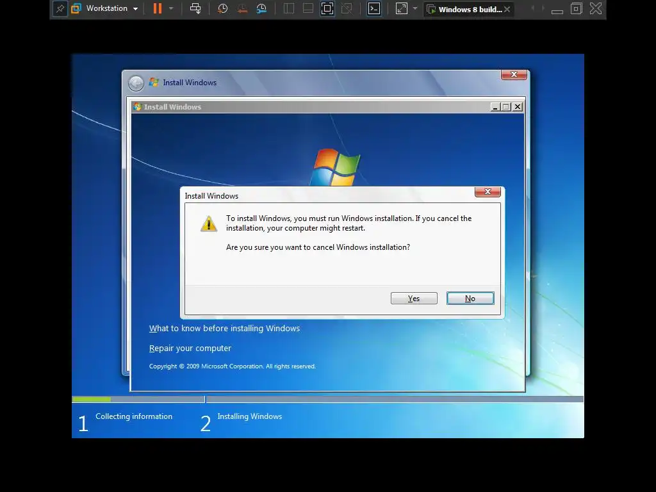The image size is (656, 492).
Task: Pause the virtual machine with the orange button
Action: pyautogui.click(x=158, y=8)
